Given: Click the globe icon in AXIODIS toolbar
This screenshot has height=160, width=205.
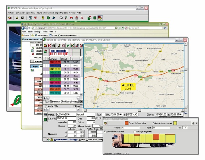Looking at the screenshot, I should (54, 18).
